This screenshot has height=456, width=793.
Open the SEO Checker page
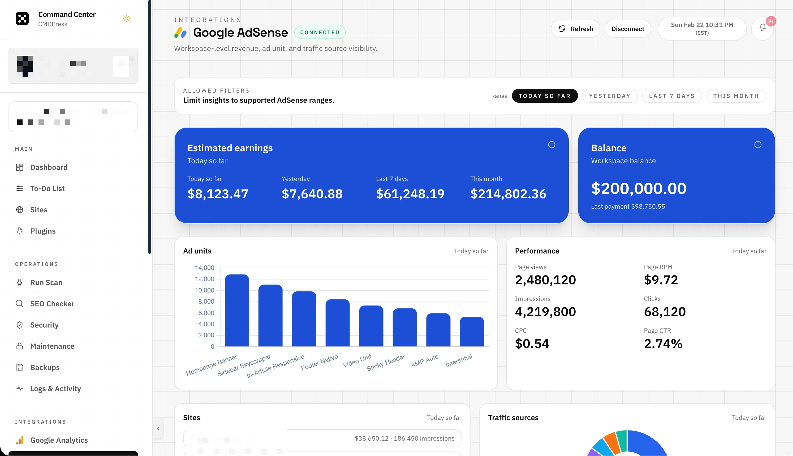(73, 304)
